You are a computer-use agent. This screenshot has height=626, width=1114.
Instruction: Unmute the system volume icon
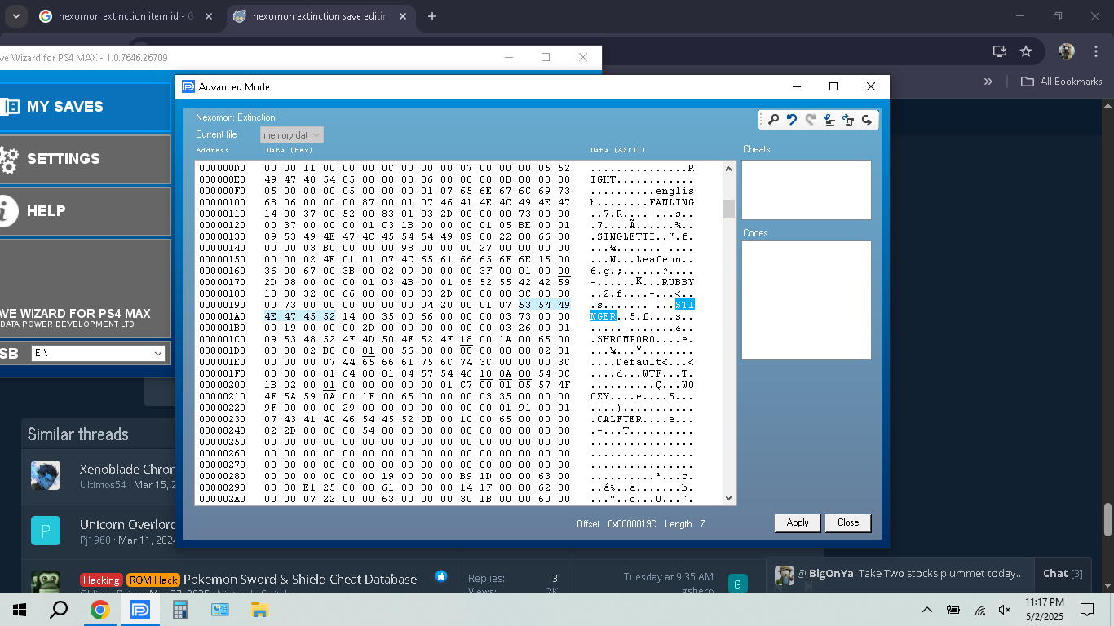[1005, 610]
